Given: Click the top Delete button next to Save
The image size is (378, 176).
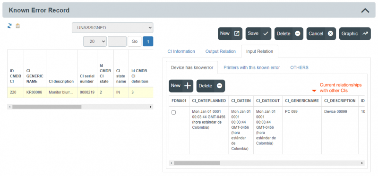Looking at the screenshot, I should tap(289, 34).
